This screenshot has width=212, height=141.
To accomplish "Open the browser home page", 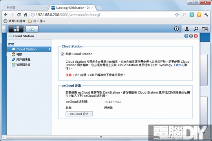I will 26,14.
